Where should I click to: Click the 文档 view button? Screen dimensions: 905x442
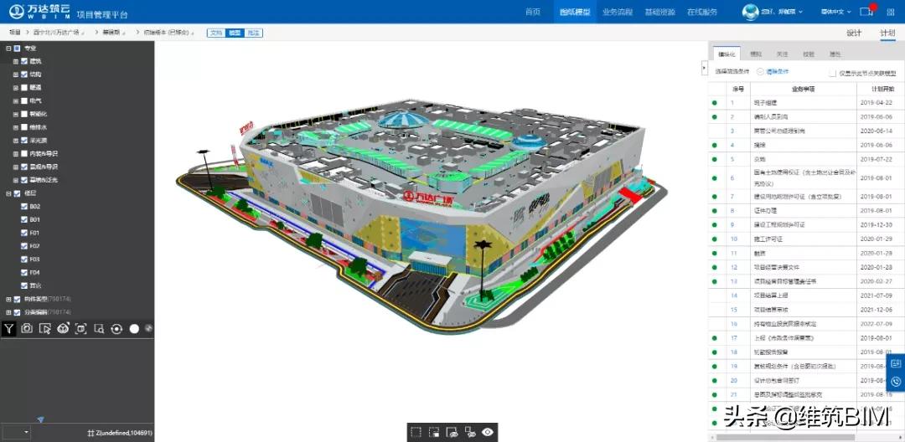pos(216,33)
